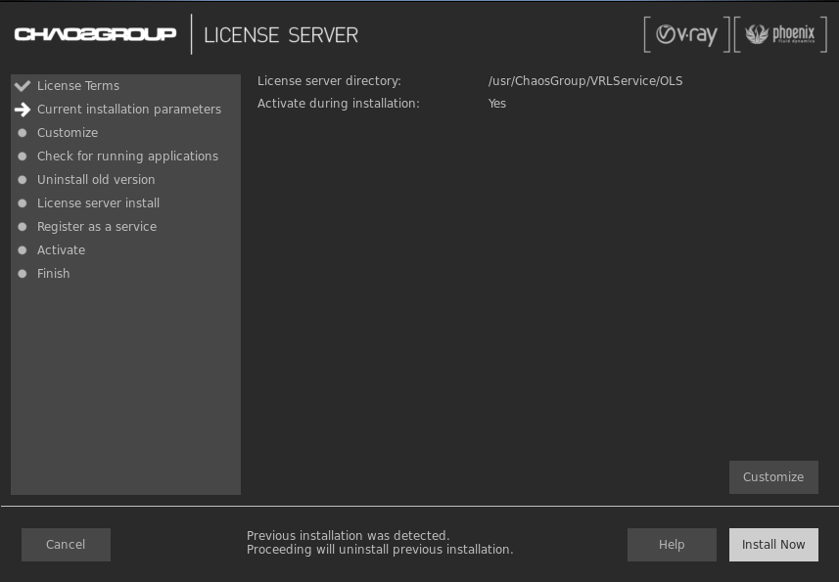
Task: Select the License Terms step
Action: coord(78,85)
